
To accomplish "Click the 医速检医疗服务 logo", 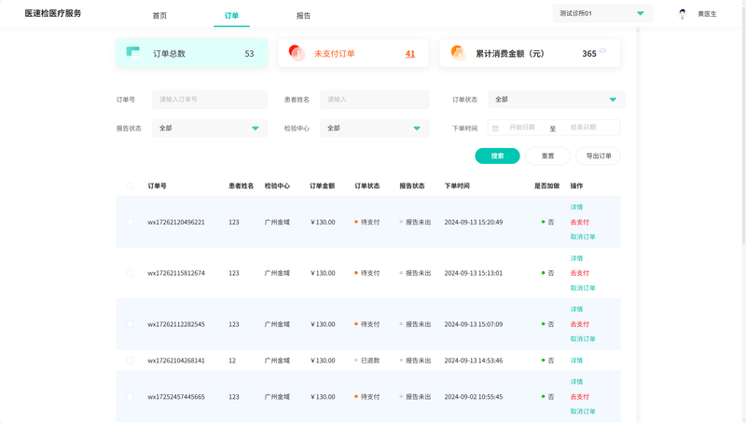I will [53, 14].
